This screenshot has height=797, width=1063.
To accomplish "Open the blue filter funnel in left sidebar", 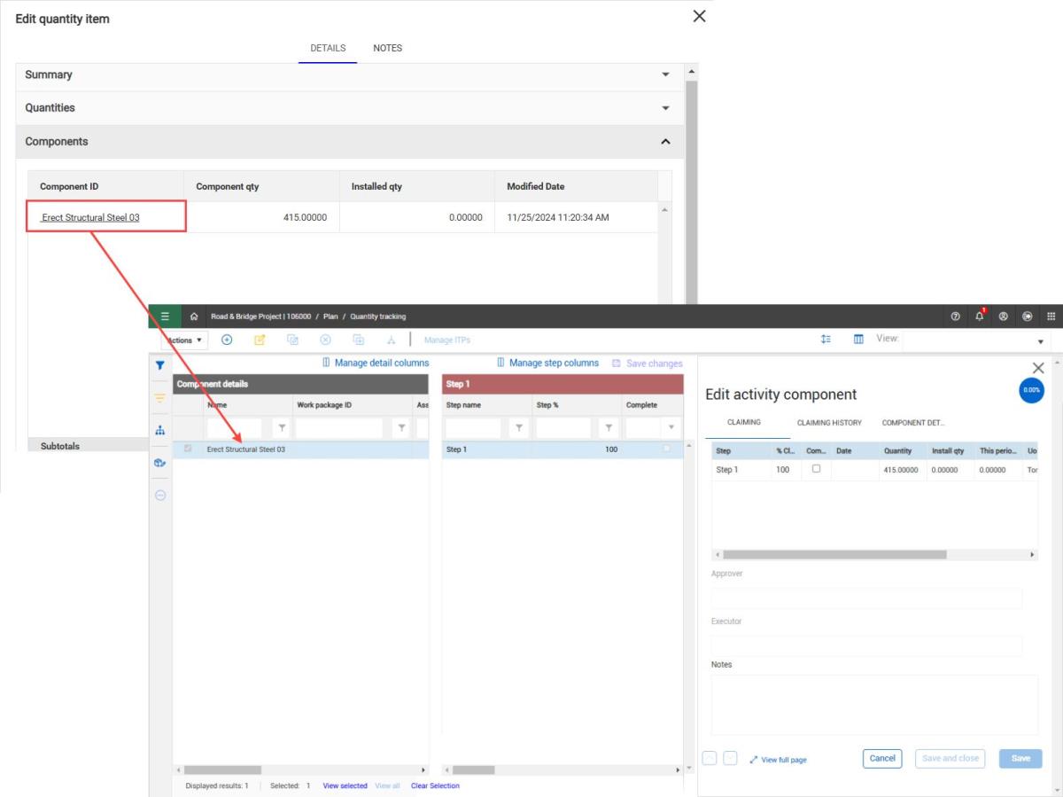I will coord(160,365).
